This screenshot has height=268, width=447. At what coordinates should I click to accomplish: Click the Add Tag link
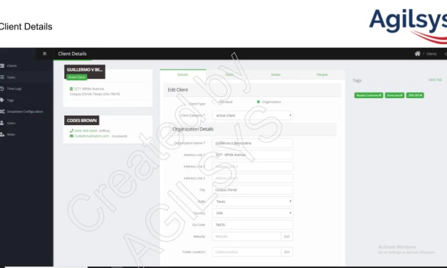click(x=435, y=80)
